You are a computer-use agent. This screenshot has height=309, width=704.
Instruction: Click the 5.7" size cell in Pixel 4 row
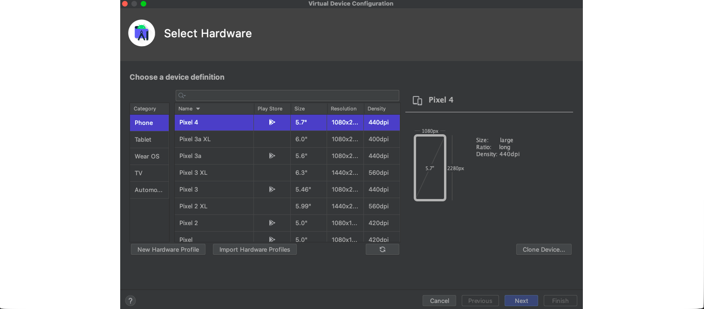coord(309,123)
